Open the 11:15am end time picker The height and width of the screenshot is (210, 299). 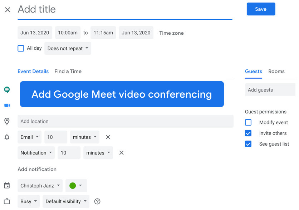point(103,33)
